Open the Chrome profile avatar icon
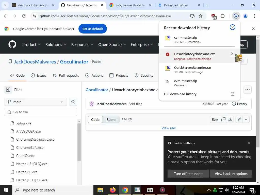 point(245,16)
